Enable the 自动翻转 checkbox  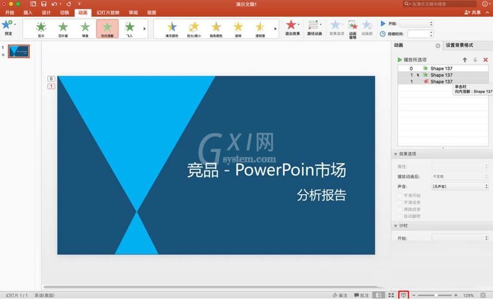pos(400,216)
